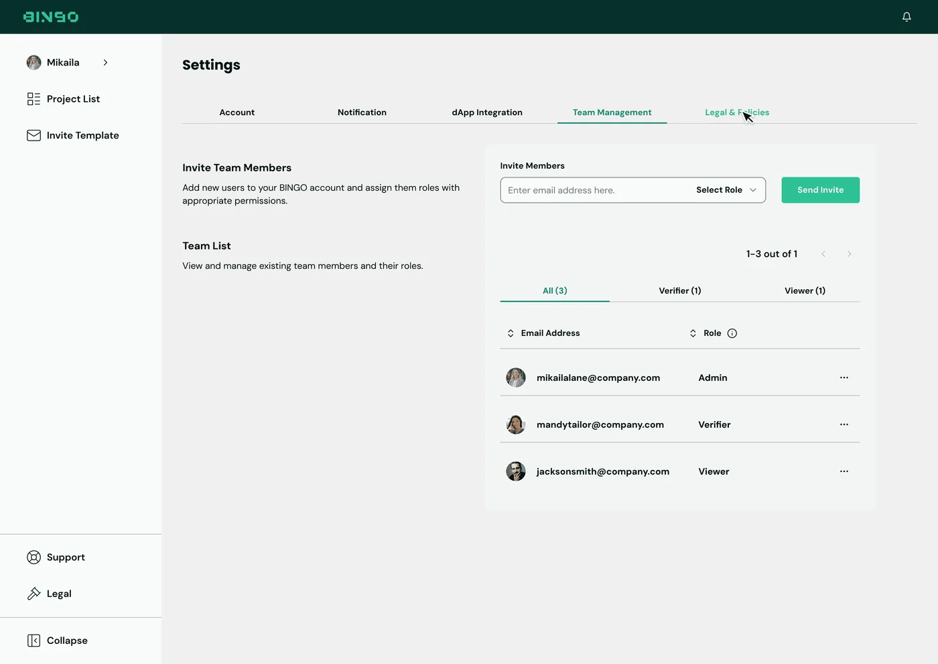Viewport: 938px width, 664px height.
Task: Click the Mikaila name in sidebar
Action: click(63, 62)
